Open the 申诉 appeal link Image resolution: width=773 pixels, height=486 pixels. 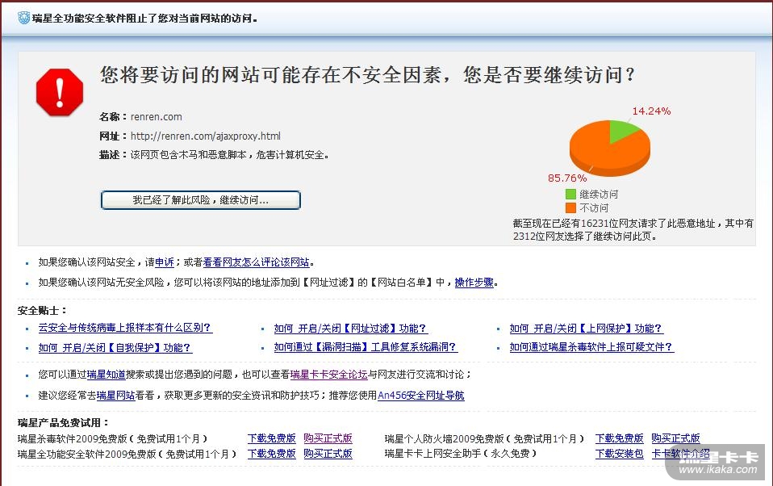[164, 262]
